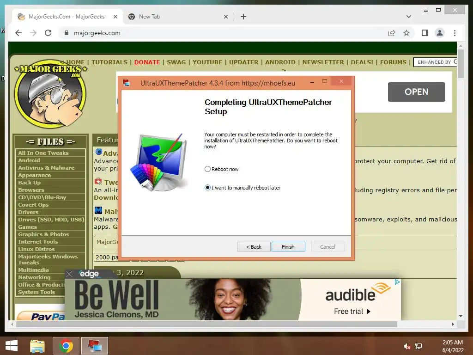
Task: Click the Chrome forward arrow
Action: point(33,33)
